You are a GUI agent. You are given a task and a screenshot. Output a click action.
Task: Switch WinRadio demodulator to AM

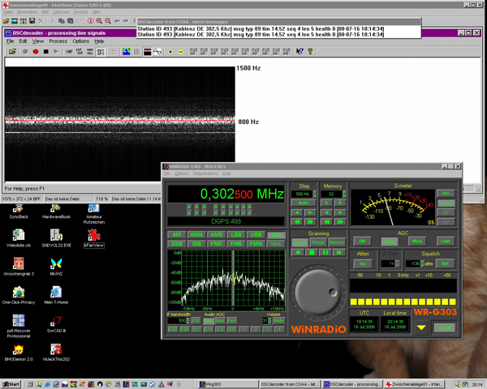tap(176, 235)
